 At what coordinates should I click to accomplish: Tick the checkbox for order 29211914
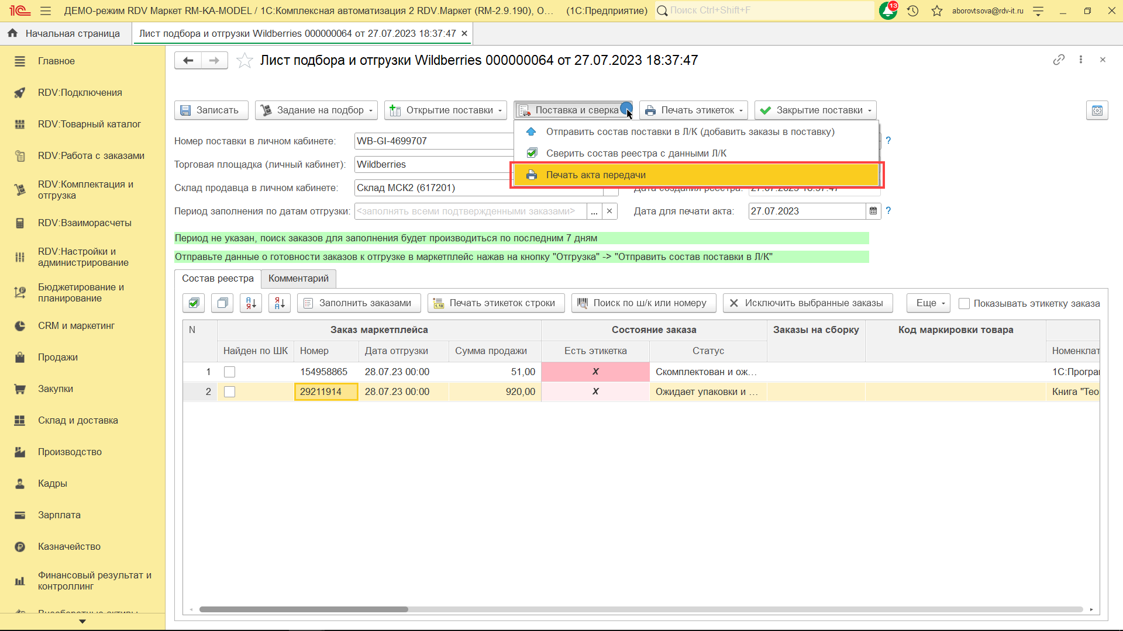pyautogui.click(x=230, y=391)
